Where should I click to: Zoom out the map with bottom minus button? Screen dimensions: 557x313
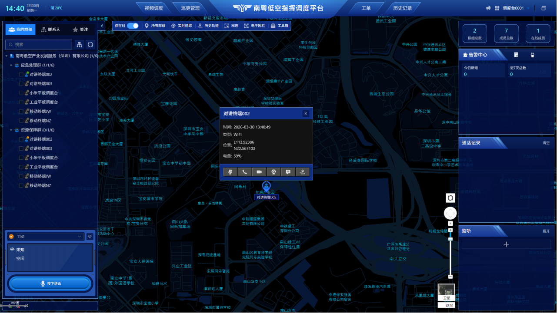pos(450,277)
